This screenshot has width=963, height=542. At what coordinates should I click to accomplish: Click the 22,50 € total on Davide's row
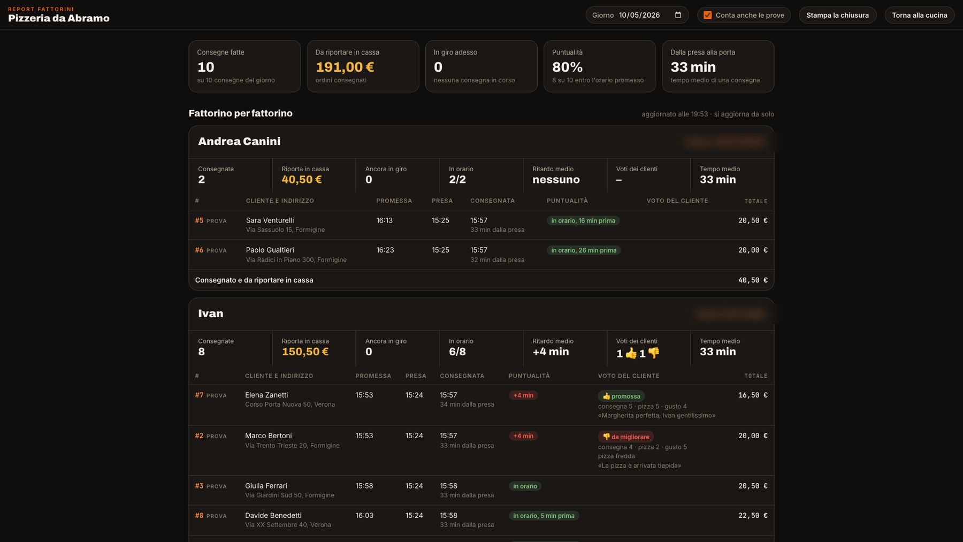point(753,515)
